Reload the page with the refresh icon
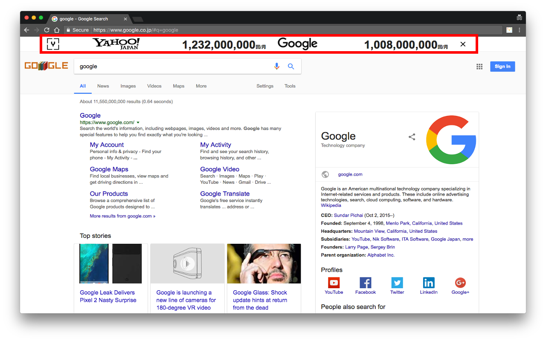This screenshot has width=546, height=341. 47,30
